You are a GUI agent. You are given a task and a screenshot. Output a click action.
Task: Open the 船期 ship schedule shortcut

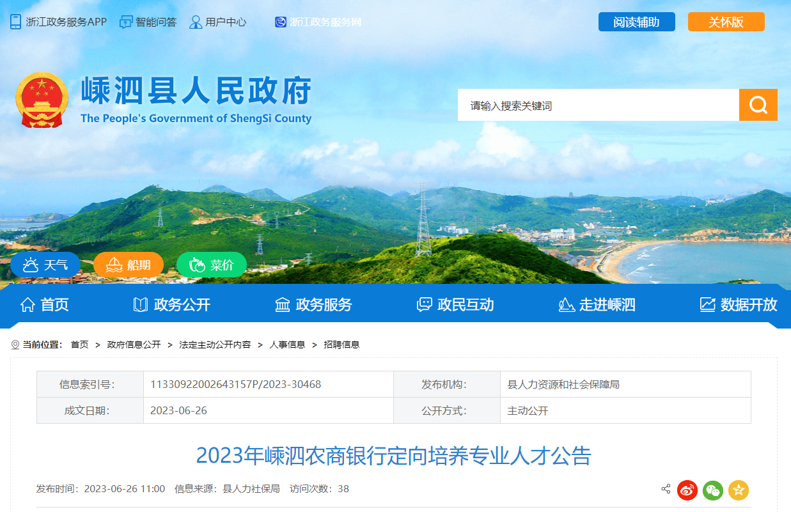point(129,265)
